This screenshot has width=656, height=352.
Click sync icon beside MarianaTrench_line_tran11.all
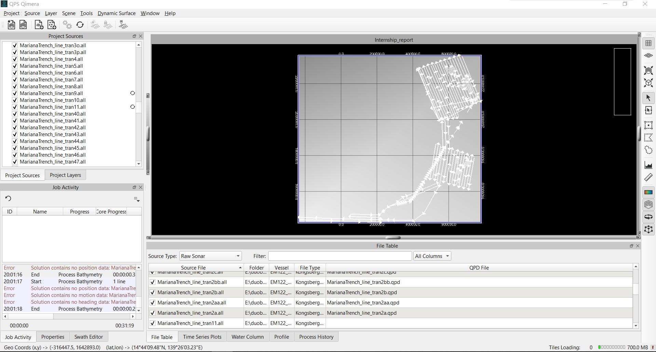[133, 107]
